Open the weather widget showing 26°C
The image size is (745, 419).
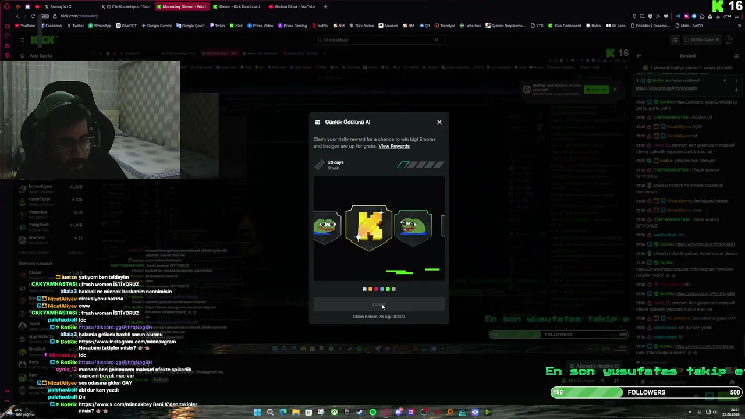[21, 412]
